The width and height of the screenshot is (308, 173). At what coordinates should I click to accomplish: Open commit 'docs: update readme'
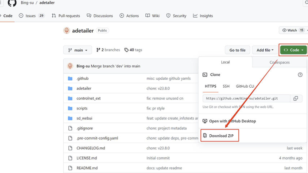click(x=164, y=168)
